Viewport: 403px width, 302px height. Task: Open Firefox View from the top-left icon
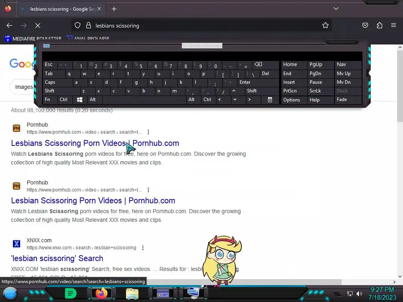pos(8,9)
